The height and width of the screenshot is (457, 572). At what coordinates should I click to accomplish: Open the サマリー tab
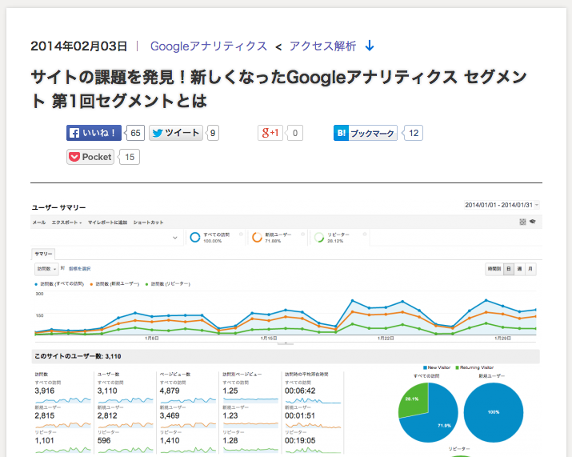point(43,254)
